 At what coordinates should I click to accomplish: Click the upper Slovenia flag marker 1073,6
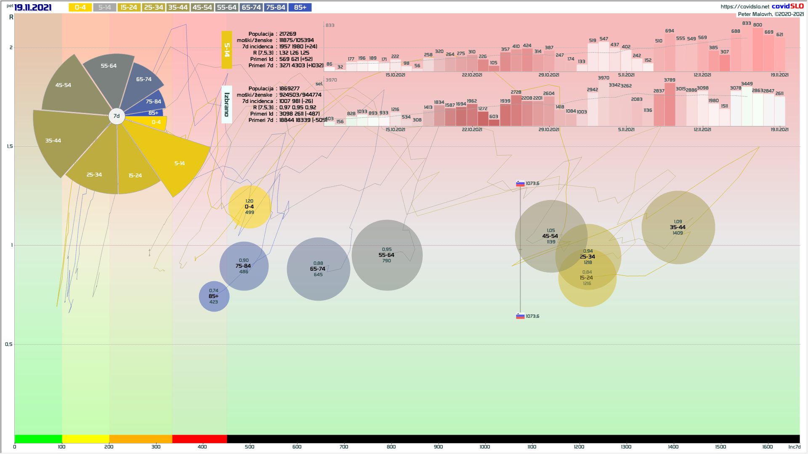(521, 184)
